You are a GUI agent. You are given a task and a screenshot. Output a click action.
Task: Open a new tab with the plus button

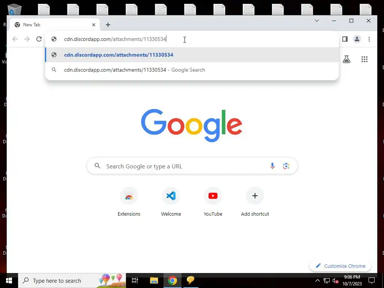click(x=108, y=25)
